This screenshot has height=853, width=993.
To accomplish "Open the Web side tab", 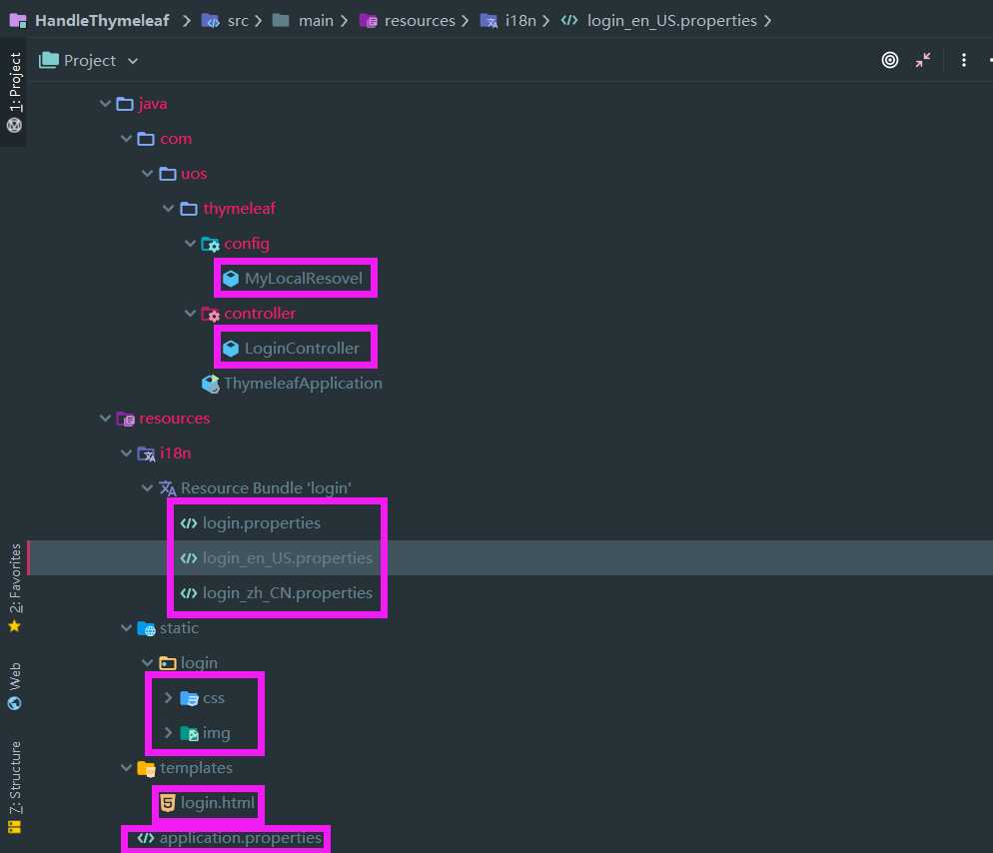I will [15, 686].
